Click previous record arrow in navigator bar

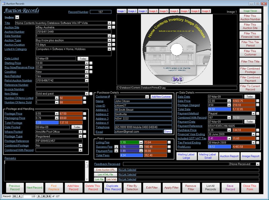pyautogui.click(x=20, y=196)
